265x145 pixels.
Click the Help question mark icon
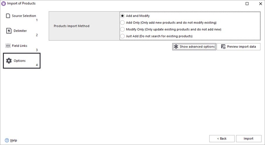coord(7,140)
